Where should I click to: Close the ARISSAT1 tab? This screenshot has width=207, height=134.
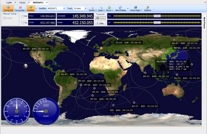47,2
